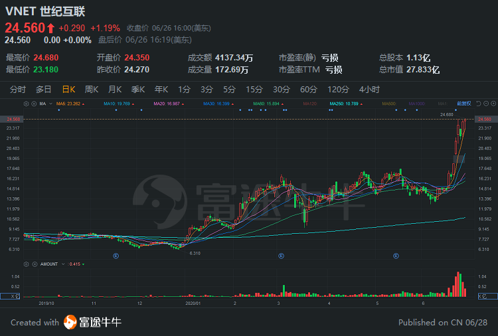
Task: Switch to 5分 five-minute chart
Action: [x=229, y=90]
